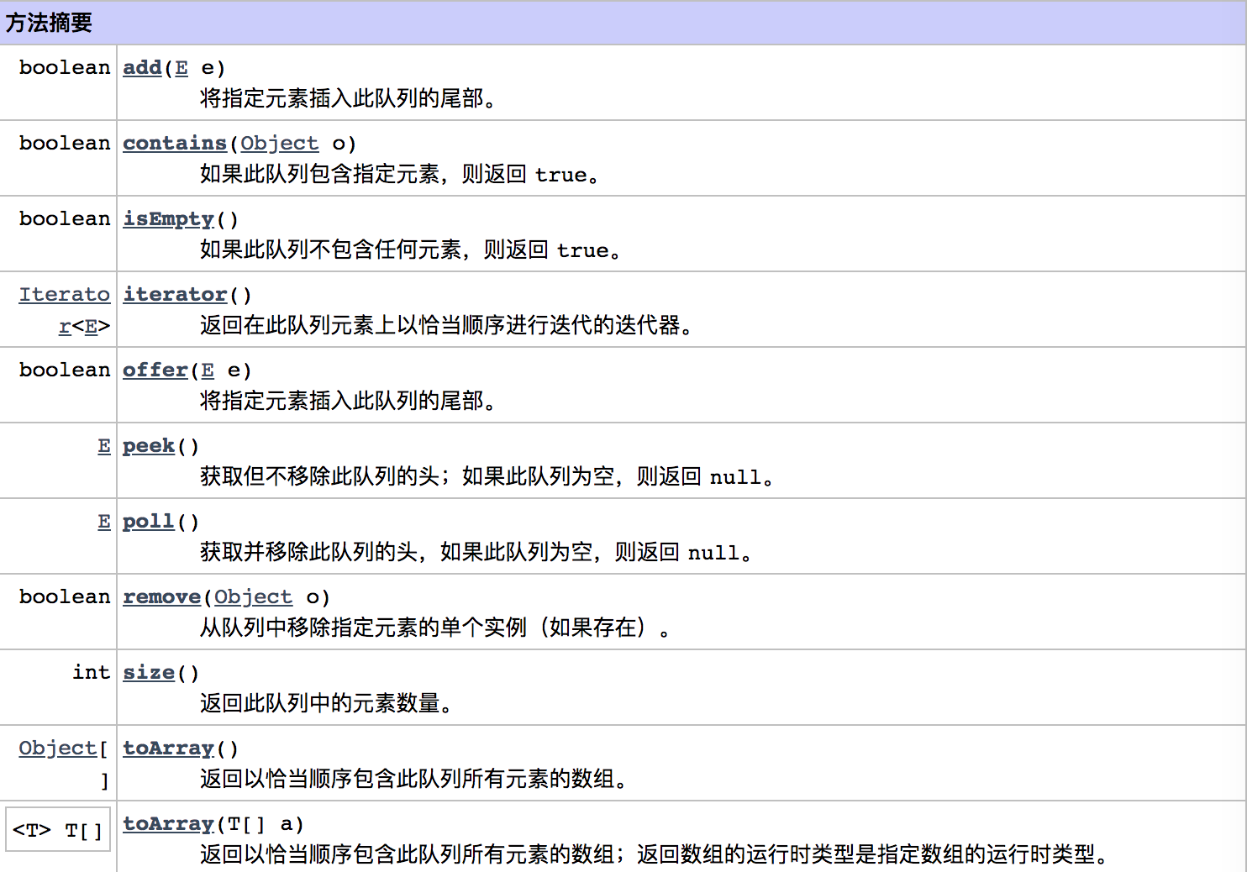Open the Object link in contains parameters
The height and width of the screenshot is (872, 1247).
[x=279, y=143]
